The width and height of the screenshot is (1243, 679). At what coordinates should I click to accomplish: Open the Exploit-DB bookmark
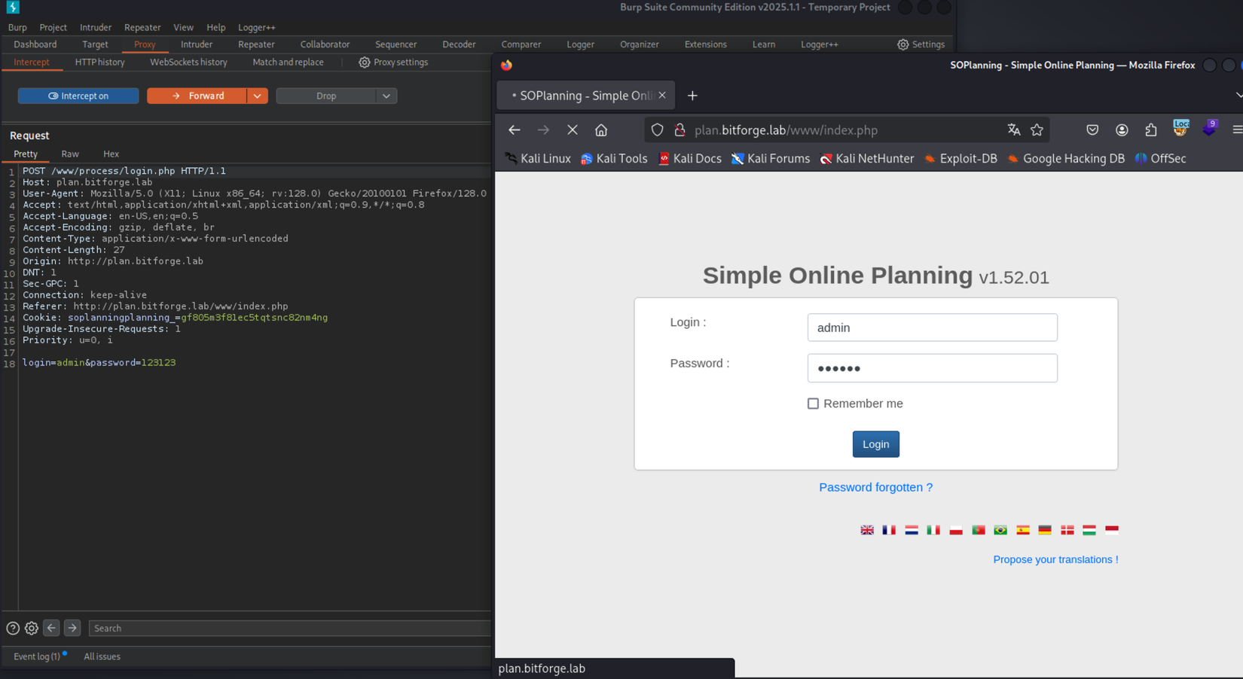(x=960, y=159)
